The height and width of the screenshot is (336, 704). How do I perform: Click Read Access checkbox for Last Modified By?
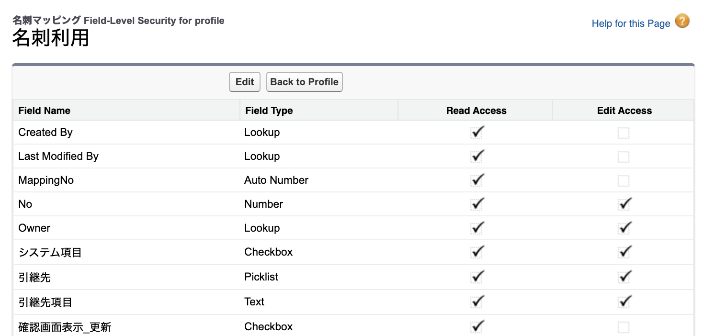pyautogui.click(x=477, y=157)
